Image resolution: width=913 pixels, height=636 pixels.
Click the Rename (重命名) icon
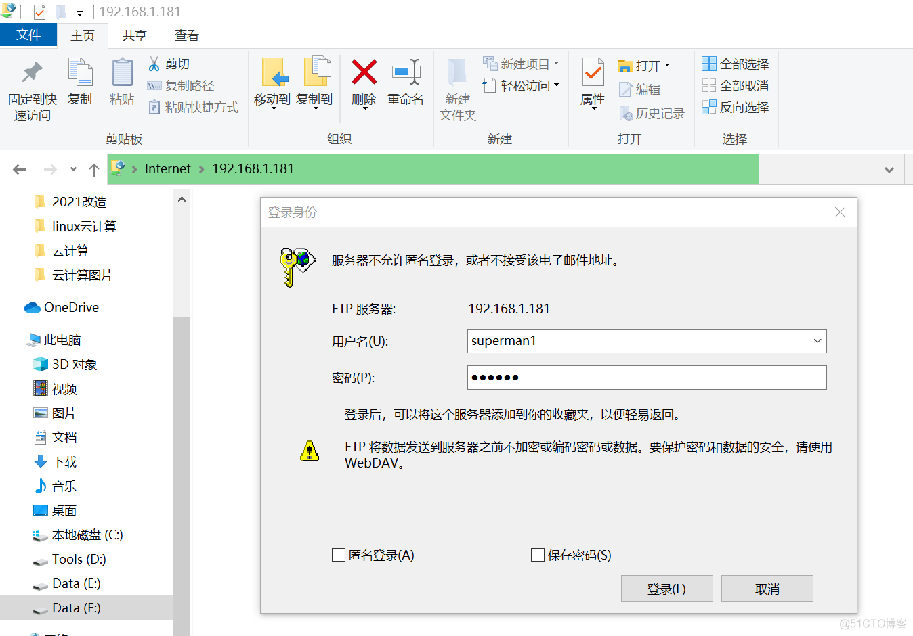(x=406, y=72)
